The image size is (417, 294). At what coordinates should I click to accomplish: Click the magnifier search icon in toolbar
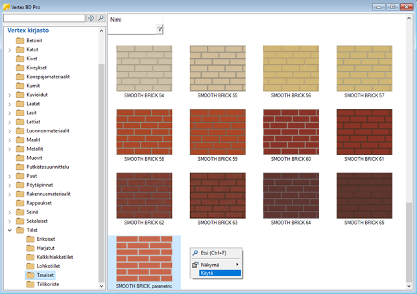click(x=101, y=18)
